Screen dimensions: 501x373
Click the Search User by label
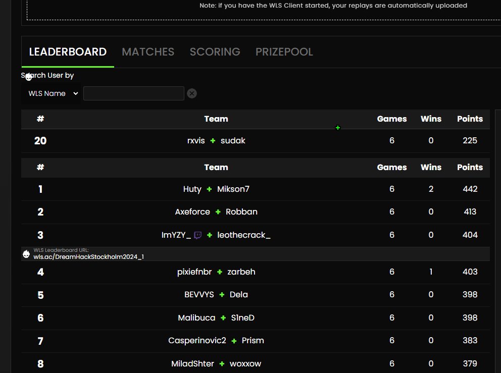point(47,75)
